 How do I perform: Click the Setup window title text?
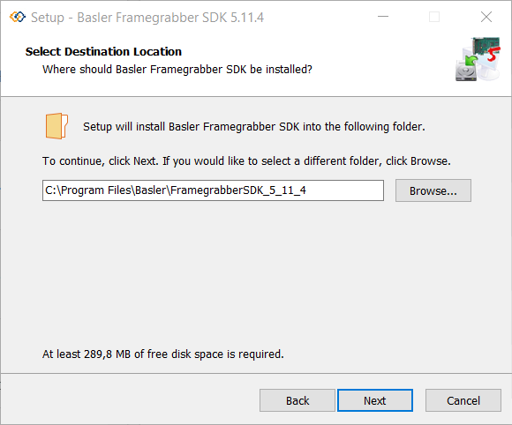[x=147, y=18]
